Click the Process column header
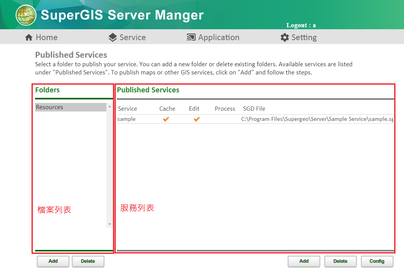The height and width of the screenshot is (276, 404). coord(225,109)
